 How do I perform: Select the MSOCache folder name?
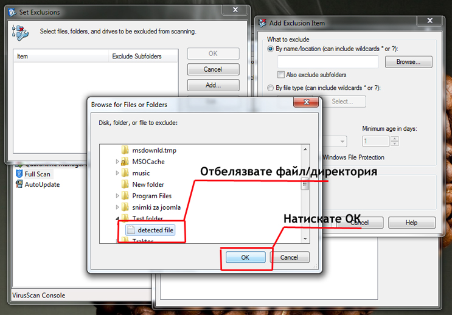(x=148, y=162)
